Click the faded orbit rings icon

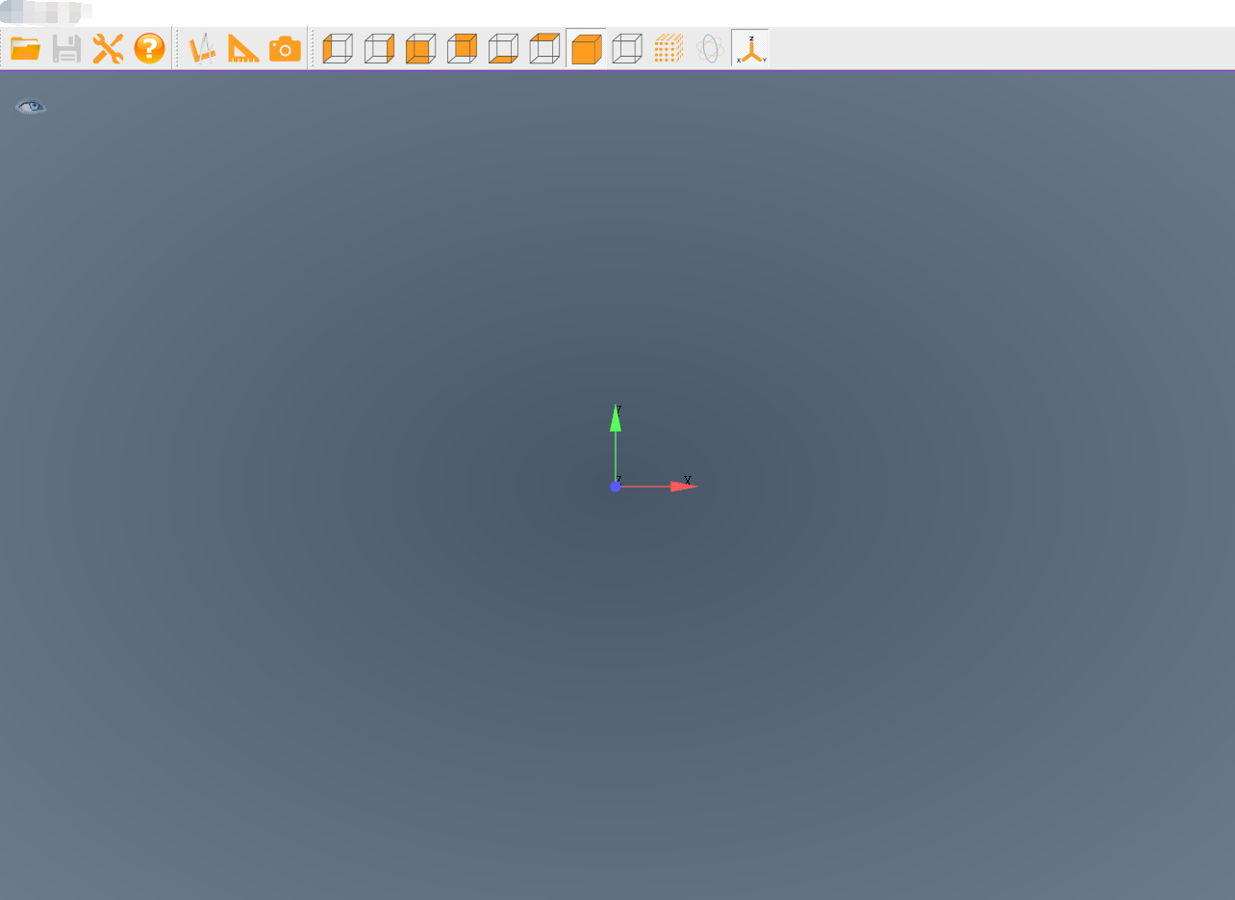coord(710,48)
